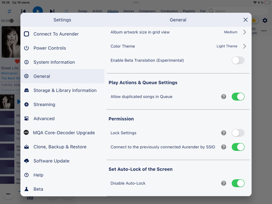Open Light Theme selection value

pyautogui.click(x=227, y=46)
